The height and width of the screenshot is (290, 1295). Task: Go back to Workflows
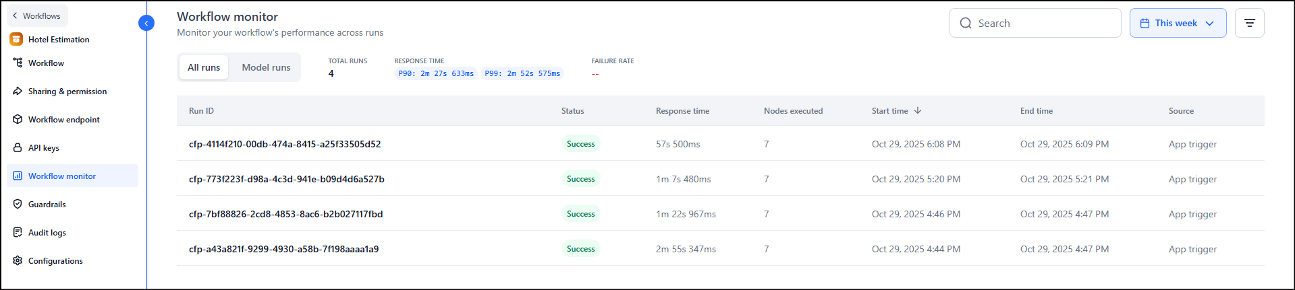click(x=36, y=15)
